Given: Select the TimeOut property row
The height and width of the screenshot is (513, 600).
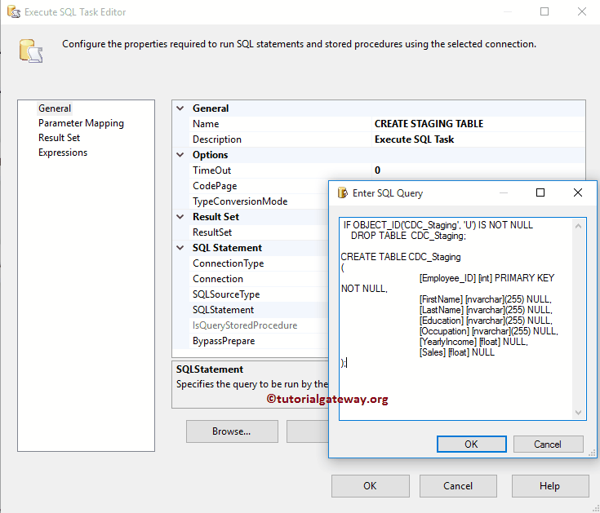Looking at the screenshot, I should pyautogui.click(x=387, y=170).
